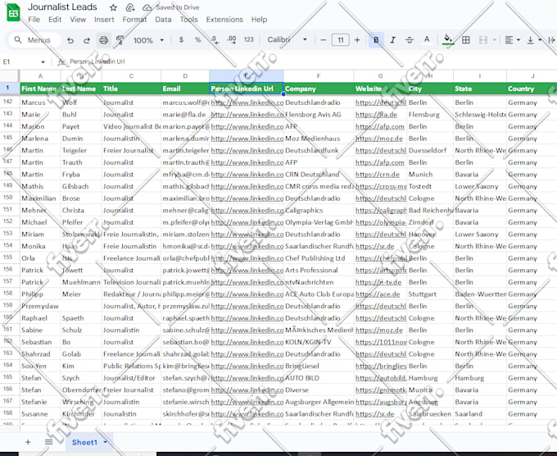557x456 pixels.
Task: Toggle Strikethrough formatting
Action: point(410,40)
